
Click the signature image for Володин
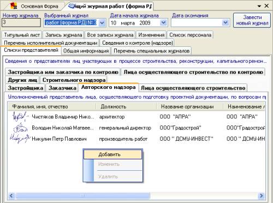pyautogui.click(x=20, y=127)
